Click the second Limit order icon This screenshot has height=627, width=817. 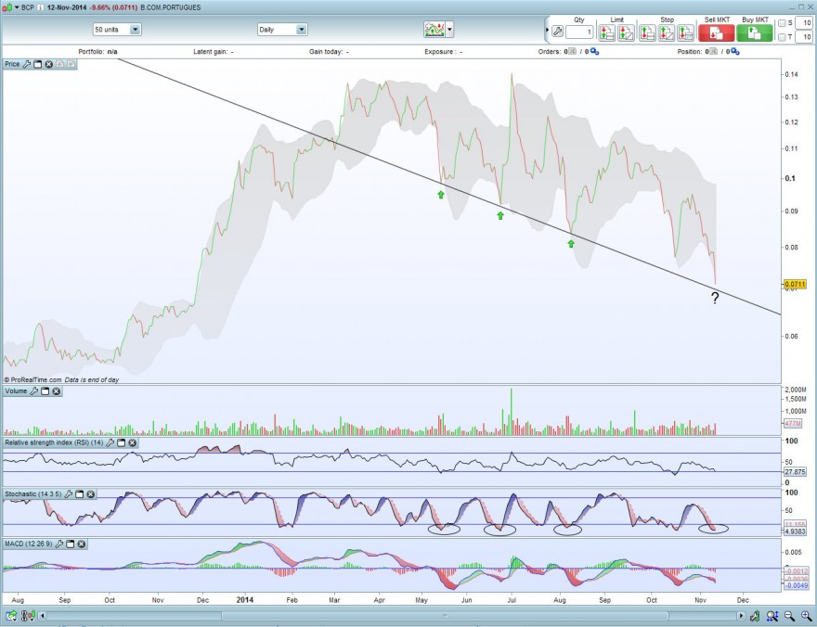[x=626, y=33]
